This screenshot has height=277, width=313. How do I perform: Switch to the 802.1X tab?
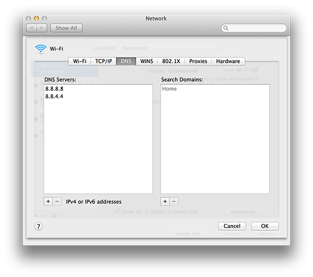coord(171,61)
